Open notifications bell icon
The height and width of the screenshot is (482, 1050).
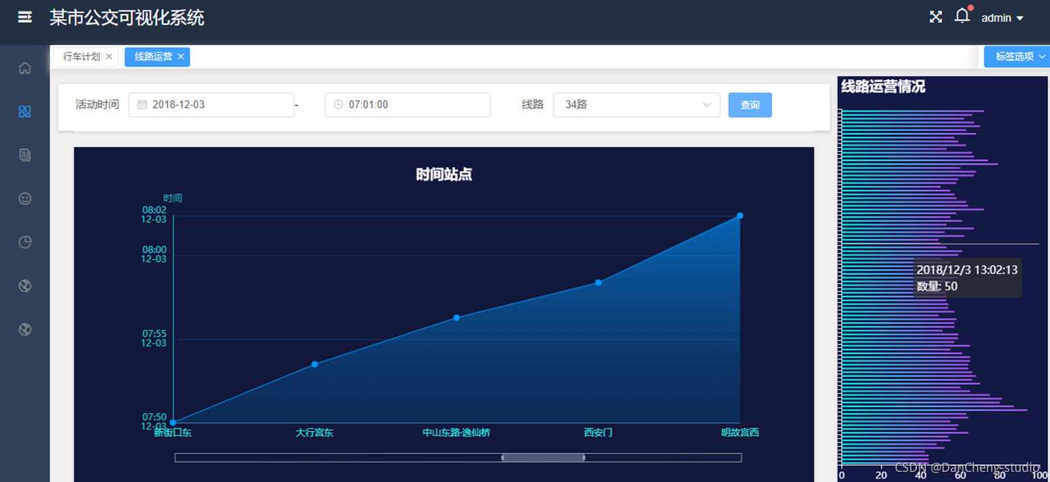(962, 16)
